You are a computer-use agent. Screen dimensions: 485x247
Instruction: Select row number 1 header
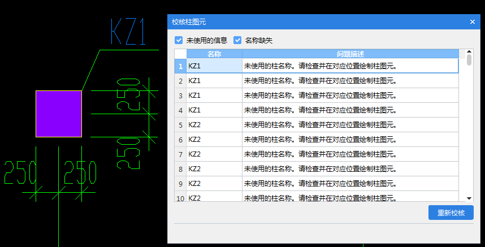181,66
